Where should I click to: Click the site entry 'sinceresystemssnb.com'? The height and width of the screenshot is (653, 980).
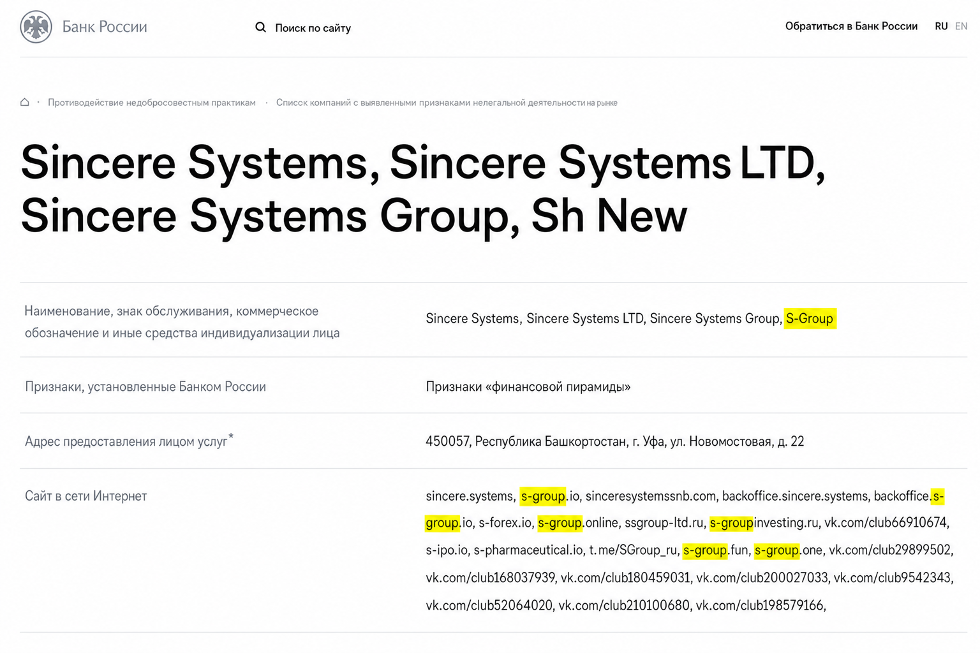pos(651,496)
